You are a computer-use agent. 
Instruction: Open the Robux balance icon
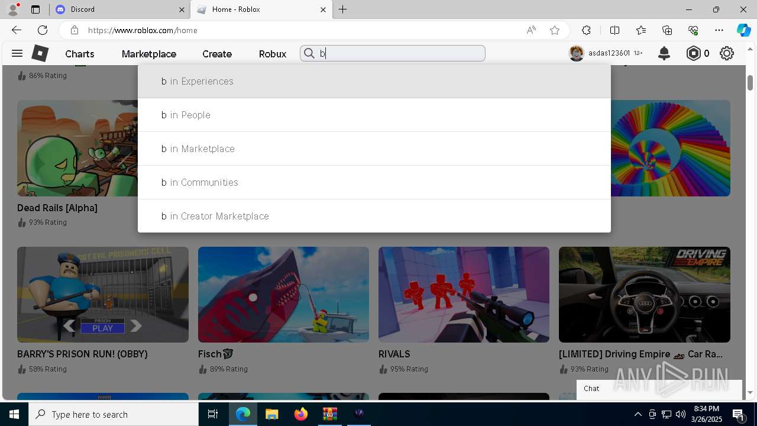click(x=693, y=53)
